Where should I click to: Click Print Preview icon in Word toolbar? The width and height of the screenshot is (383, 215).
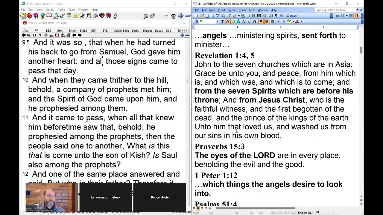tap(212, 16)
